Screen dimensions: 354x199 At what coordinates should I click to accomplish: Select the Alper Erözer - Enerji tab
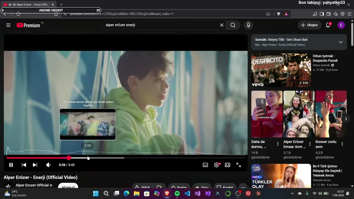[29, 5]
